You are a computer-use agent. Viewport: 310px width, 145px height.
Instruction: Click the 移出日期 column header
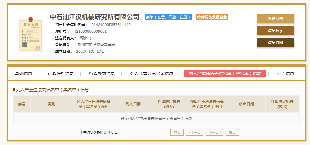[x=247, y=104]
